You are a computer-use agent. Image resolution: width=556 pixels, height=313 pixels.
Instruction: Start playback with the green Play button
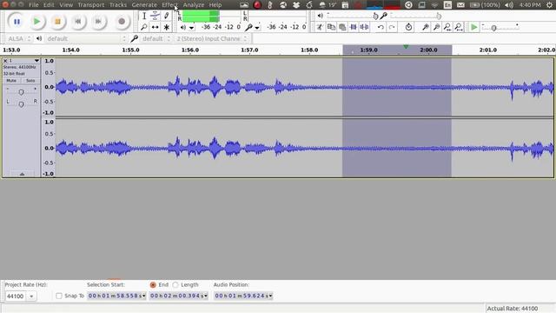point(36,22)
